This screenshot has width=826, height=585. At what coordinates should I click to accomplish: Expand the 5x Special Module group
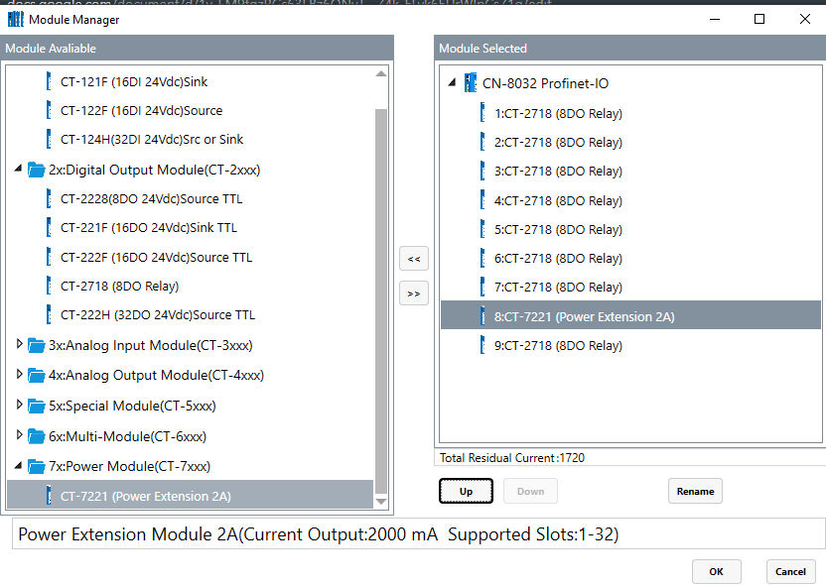20,405
